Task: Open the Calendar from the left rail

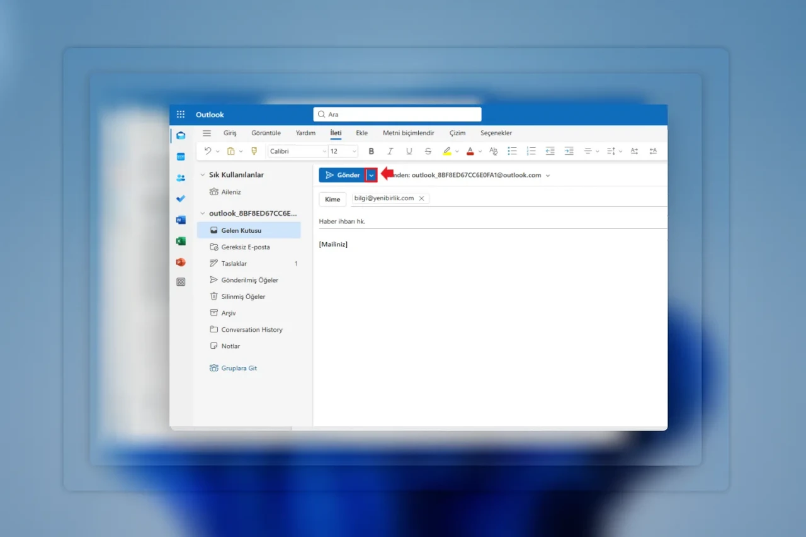Action: [181, 156]
